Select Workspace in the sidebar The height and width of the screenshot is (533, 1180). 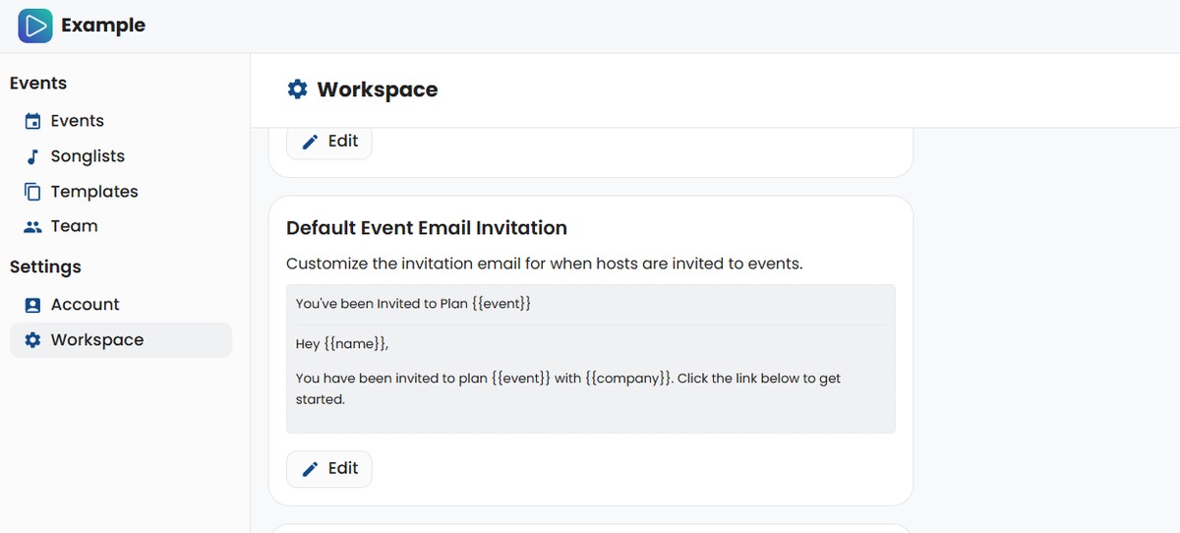click(x=121, y=340)
